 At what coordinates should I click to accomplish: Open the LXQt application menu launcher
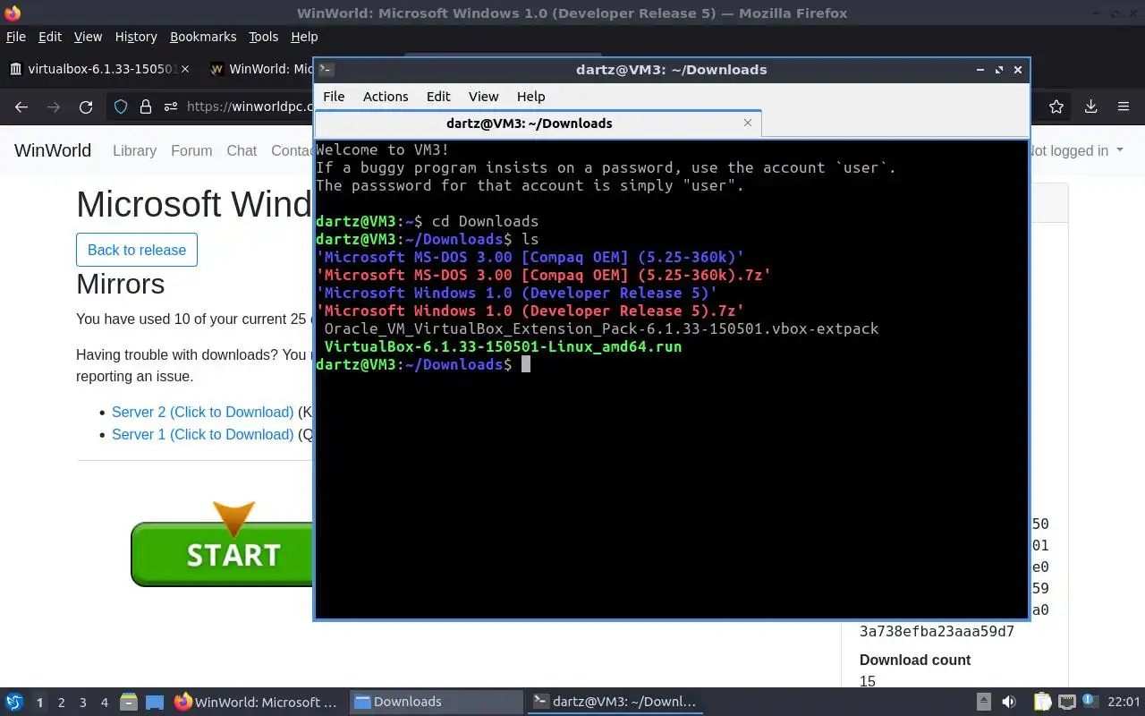tap(14, 702)
